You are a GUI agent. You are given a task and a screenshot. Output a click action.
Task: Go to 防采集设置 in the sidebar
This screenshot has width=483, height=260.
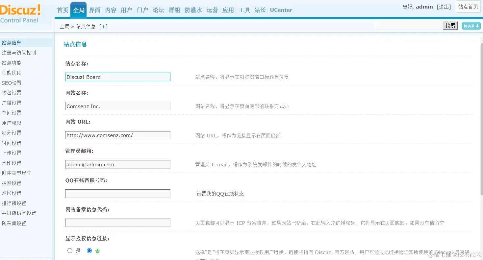pos(14,223)
